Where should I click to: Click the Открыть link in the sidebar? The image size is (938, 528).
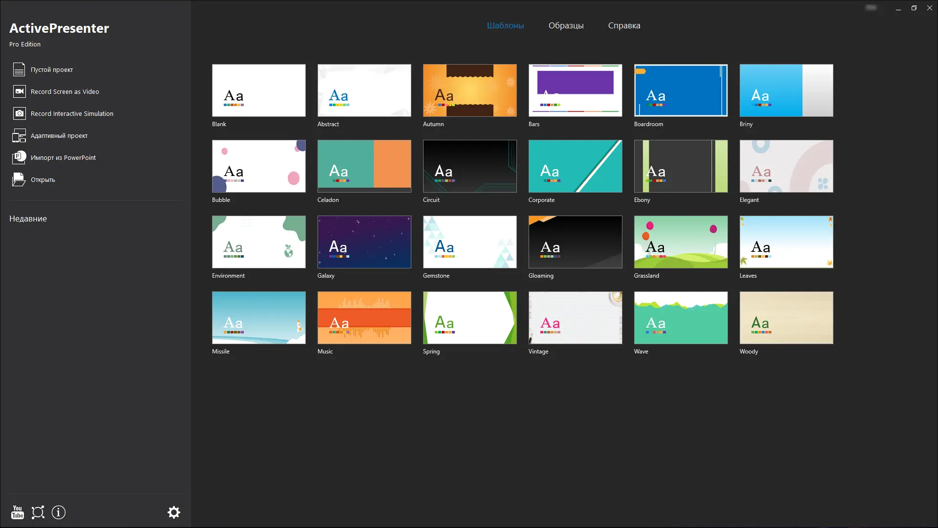coord(43,179)
